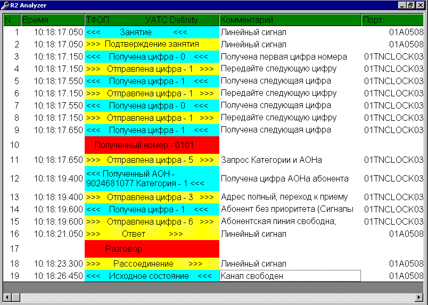428x305 pixels.
Task: Select the Занятие signal cell in row 1
Action: coord(152,32)
